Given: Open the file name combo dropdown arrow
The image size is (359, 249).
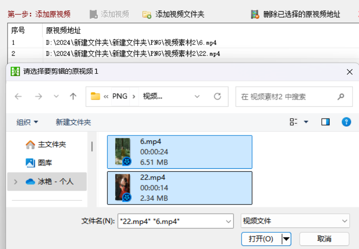Looking at the screenshot, I should [228, 221].
